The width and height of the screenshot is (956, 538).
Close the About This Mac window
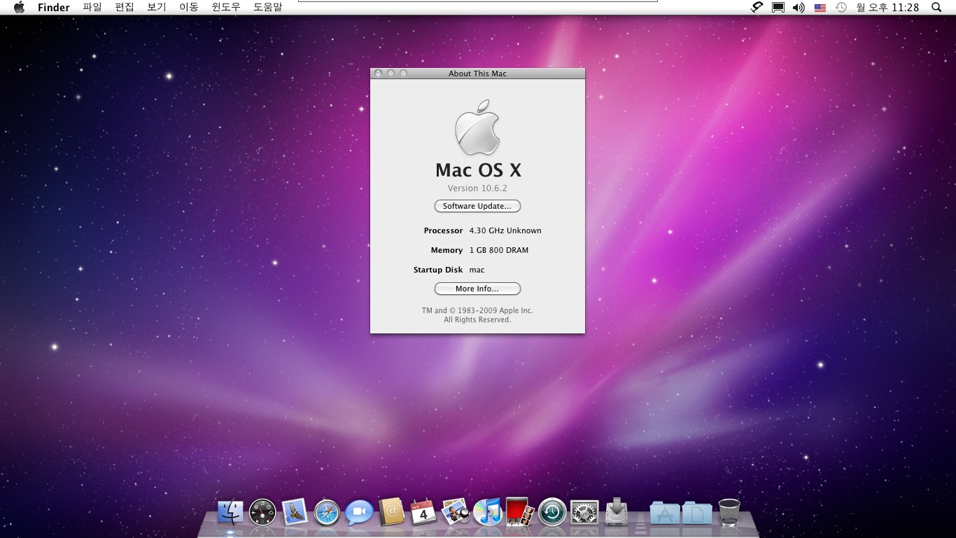378,73
